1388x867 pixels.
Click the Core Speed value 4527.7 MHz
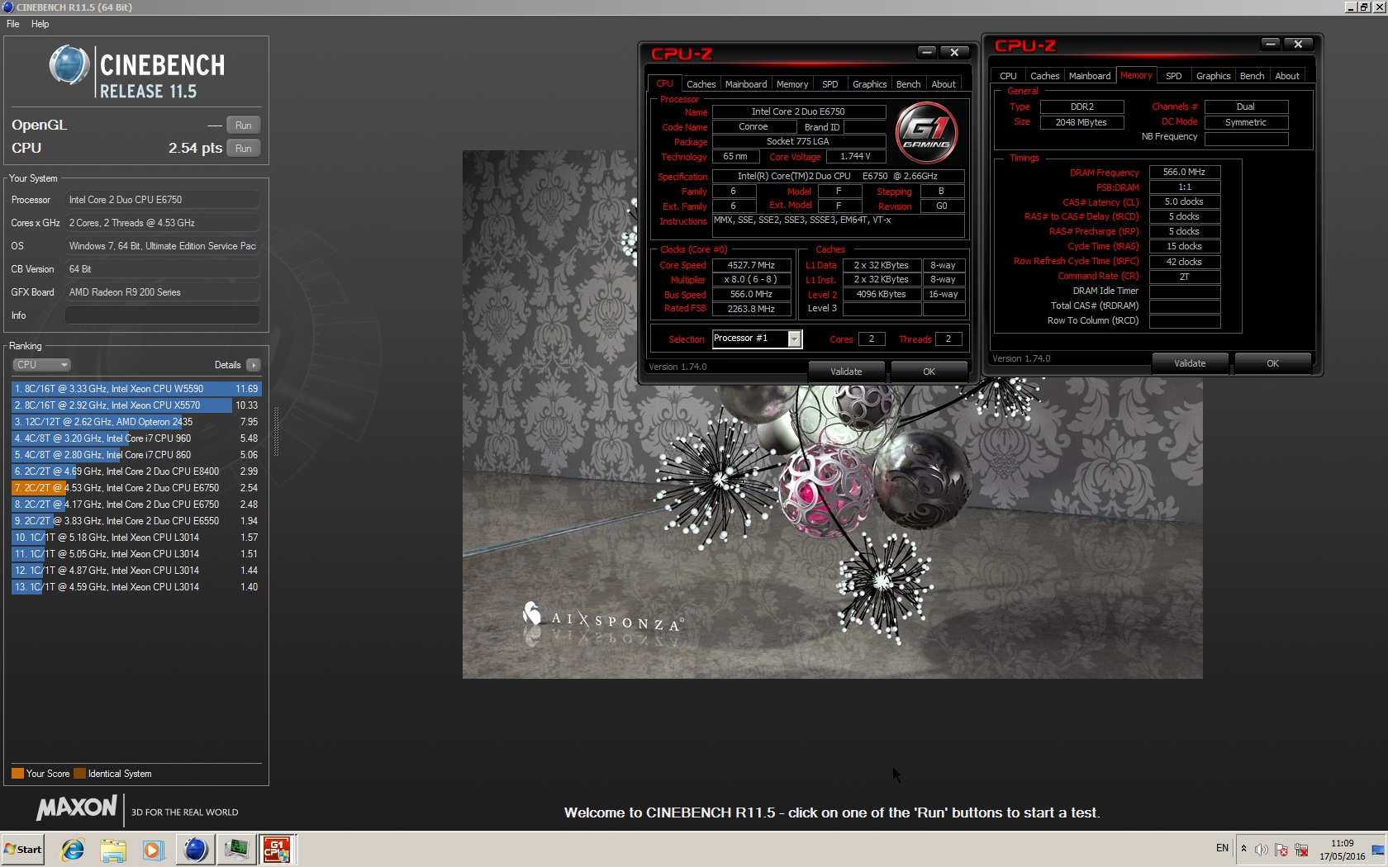751,265
